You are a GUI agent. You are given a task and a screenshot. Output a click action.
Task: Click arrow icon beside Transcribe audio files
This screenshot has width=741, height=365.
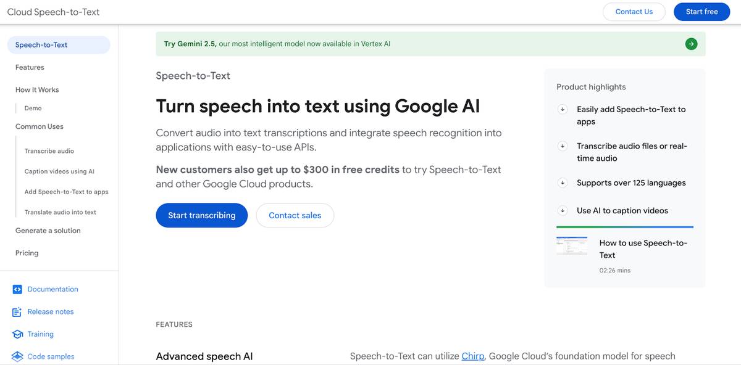click(x=563, y=146)
